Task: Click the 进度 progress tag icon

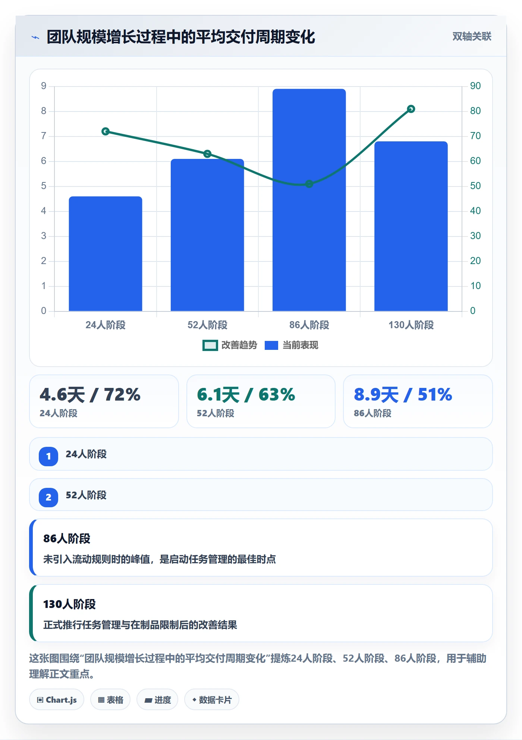Action: 148,700
